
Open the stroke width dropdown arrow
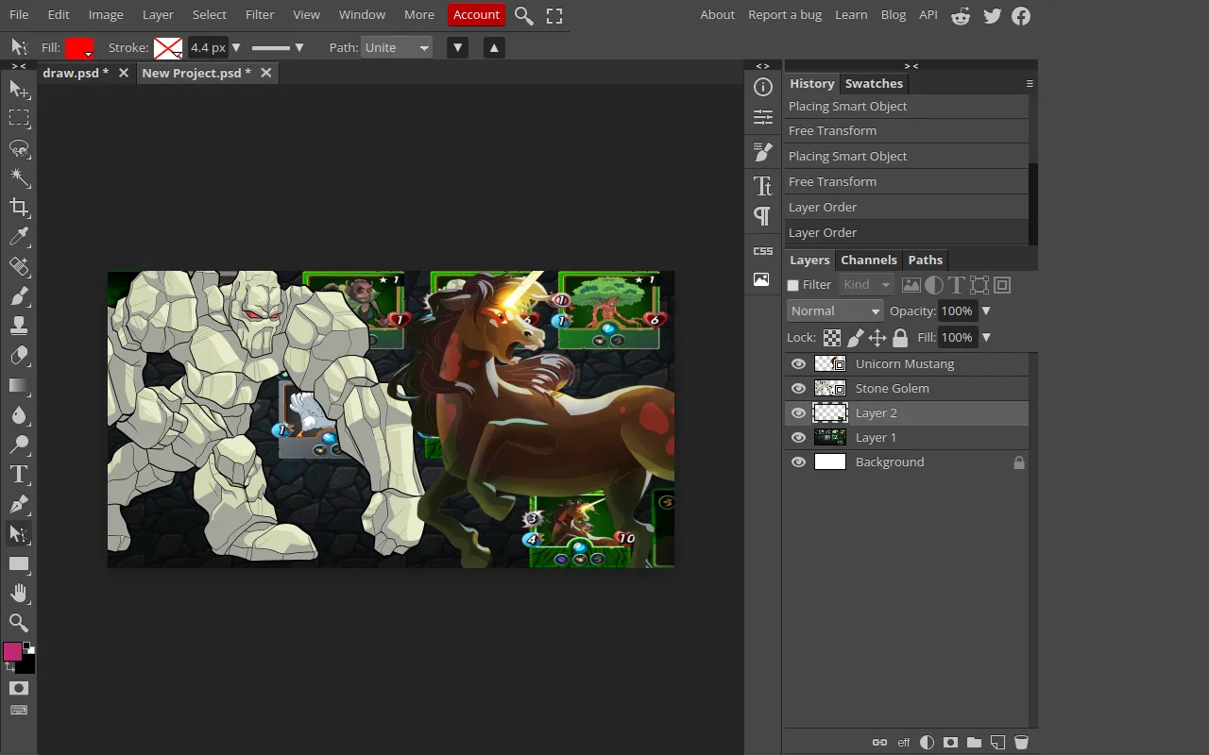[236, 47]
